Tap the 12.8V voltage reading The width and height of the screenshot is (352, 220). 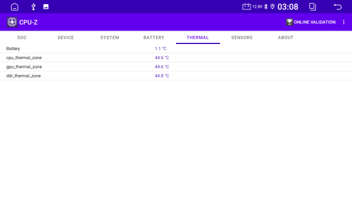coord(258,6)
